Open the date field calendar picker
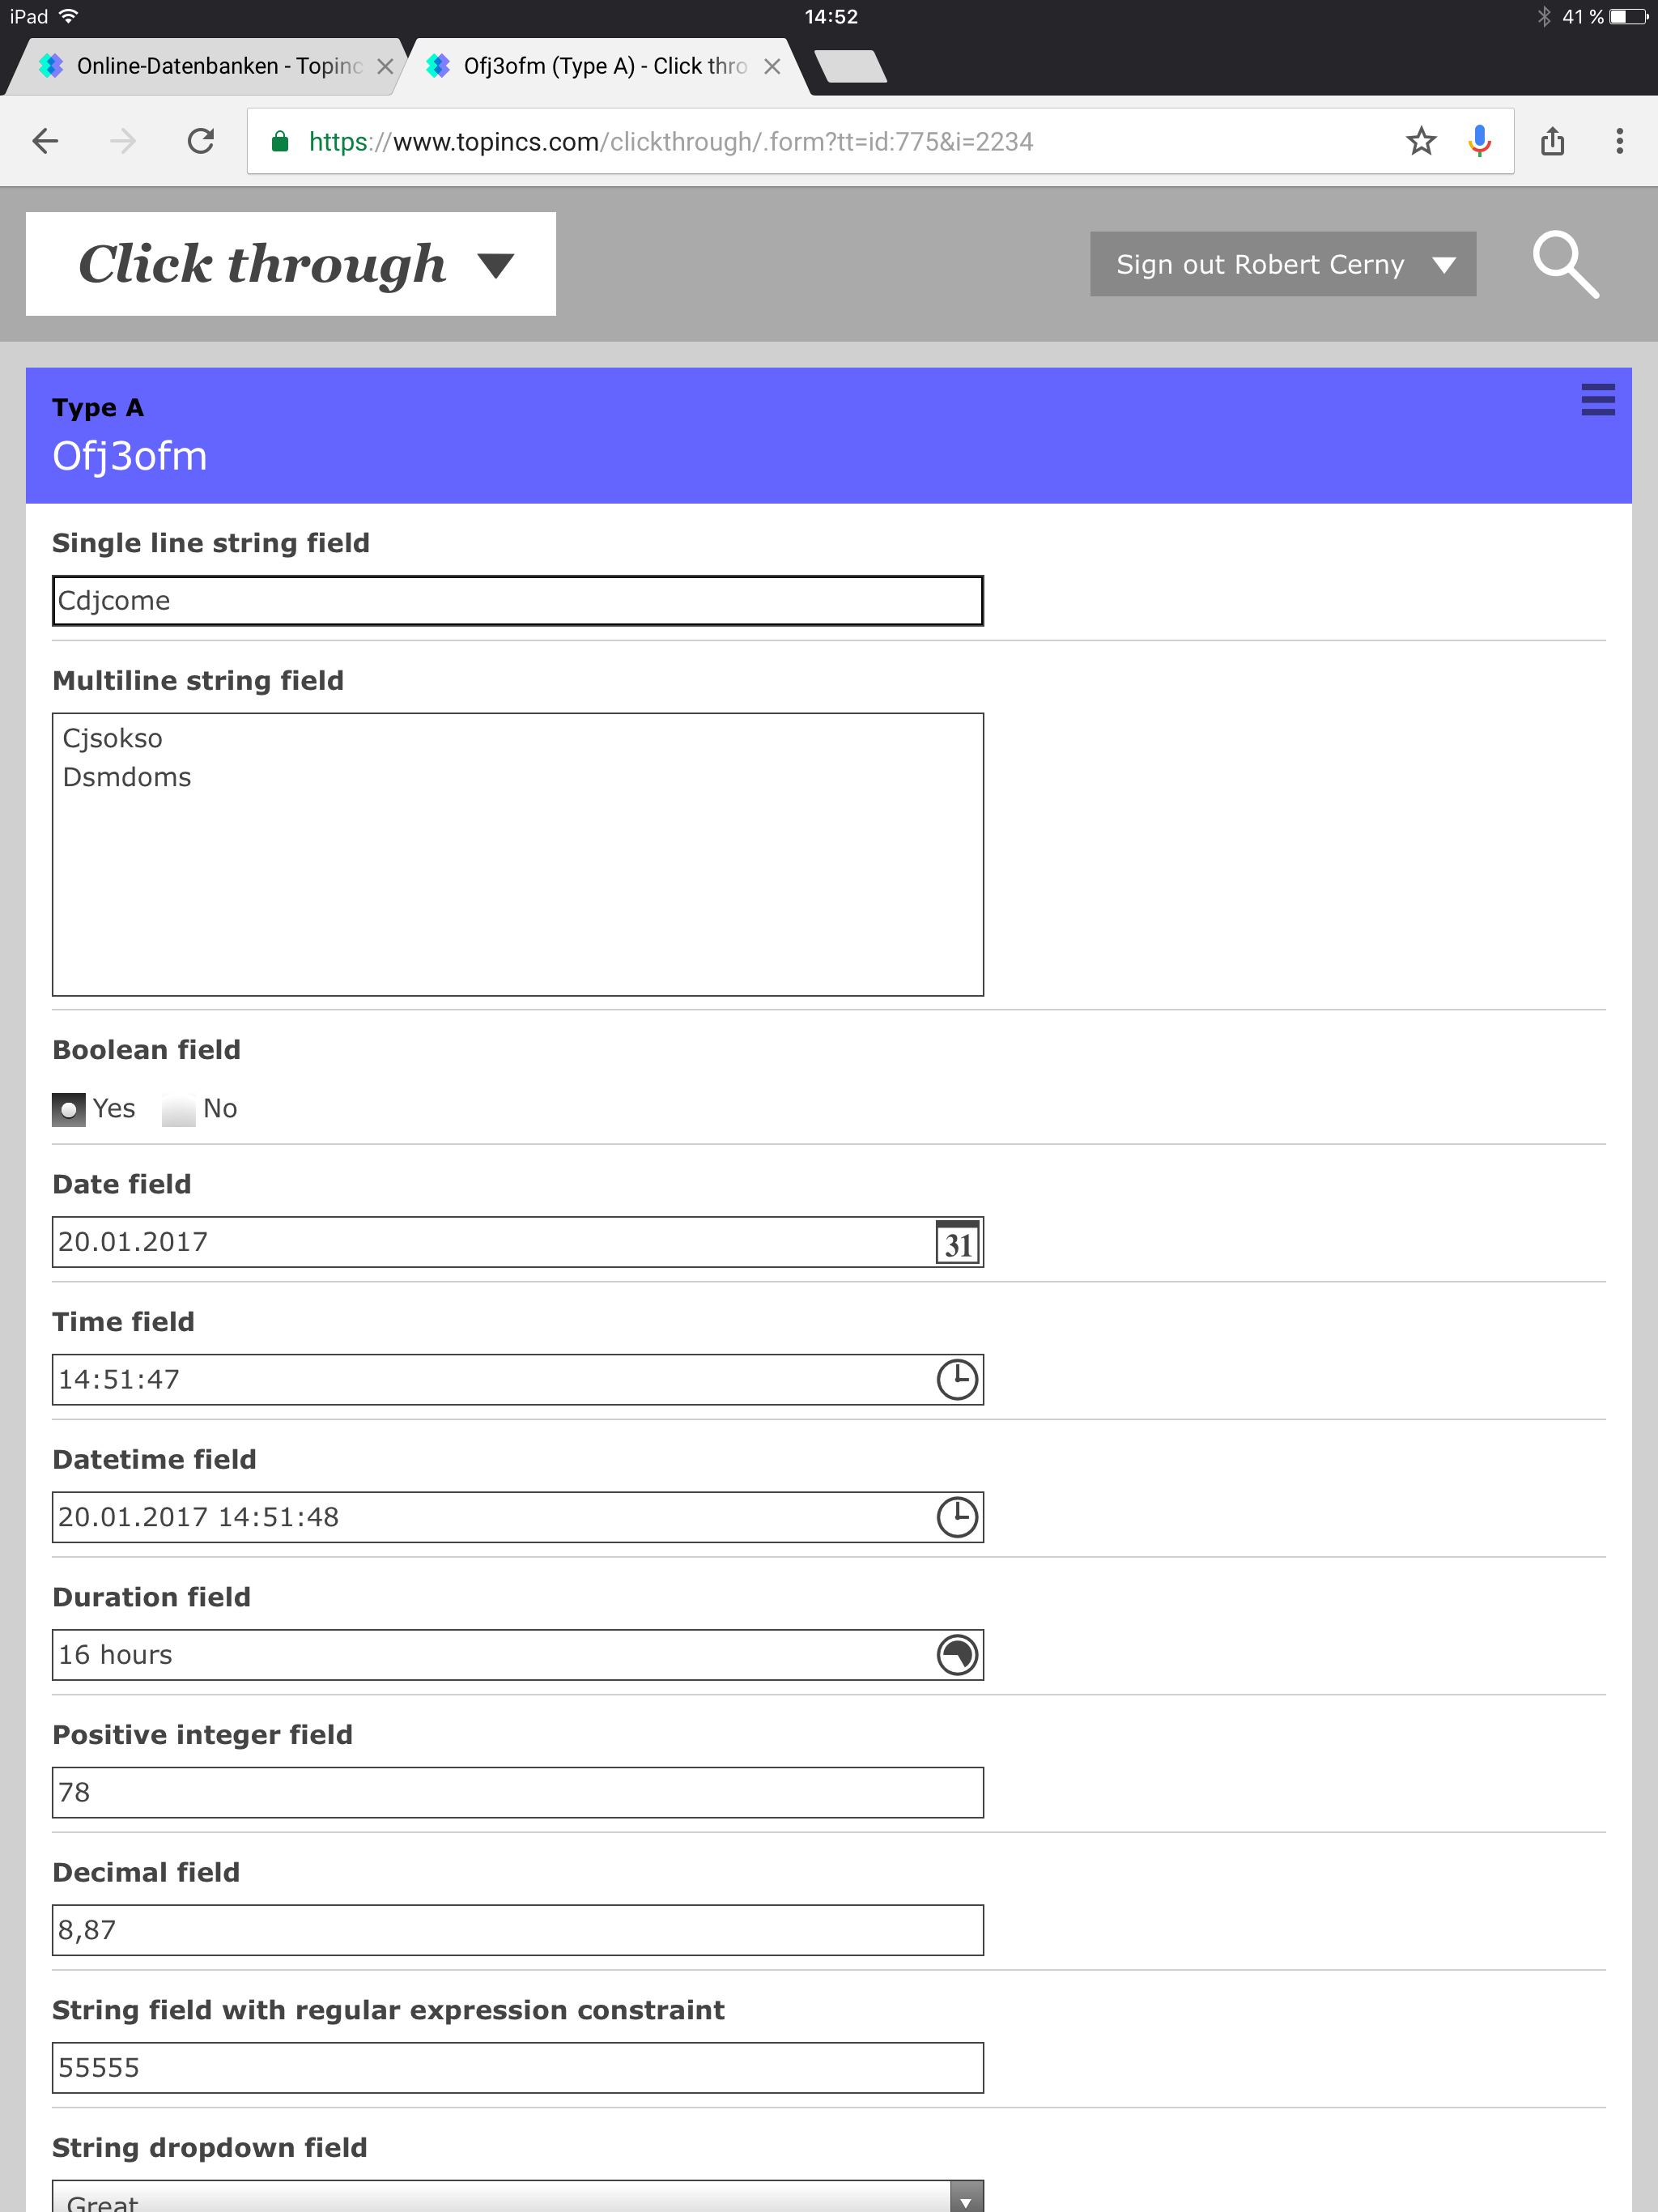 point(957,1243)
